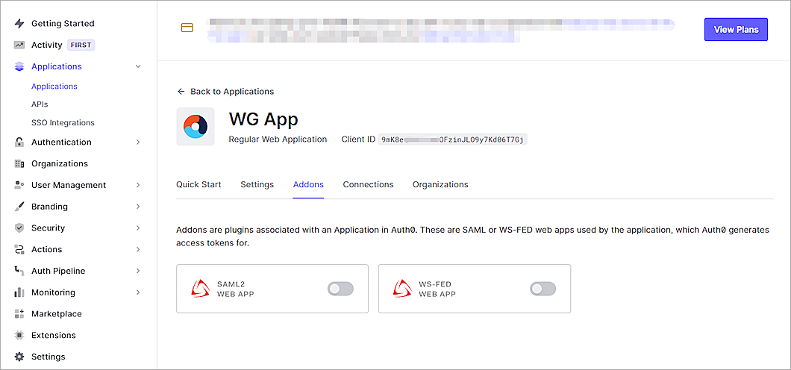
Task: Open the Organizations tab of WG App
Action: tap(440, 184)
